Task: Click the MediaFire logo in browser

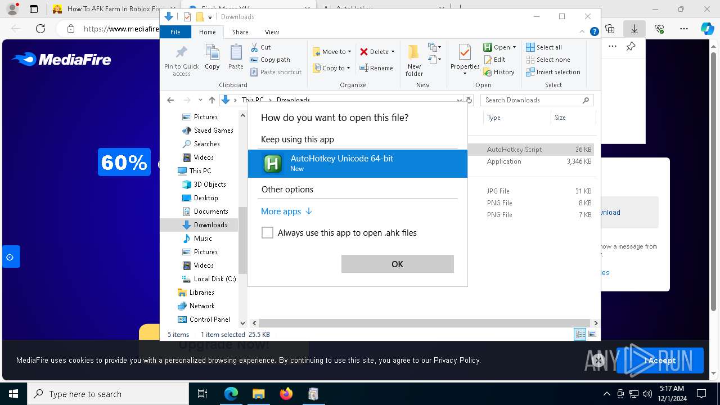Action: click(62, 60)
